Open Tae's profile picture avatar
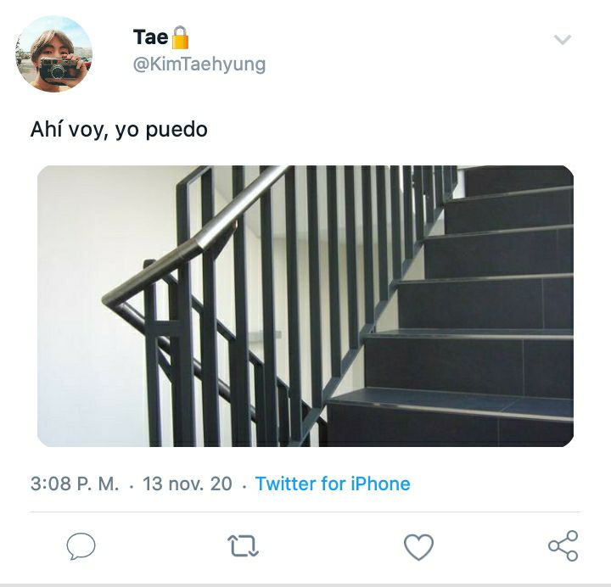The height and width of the screenshot is (587, 611). coord(53,53)
